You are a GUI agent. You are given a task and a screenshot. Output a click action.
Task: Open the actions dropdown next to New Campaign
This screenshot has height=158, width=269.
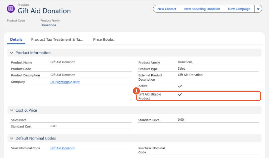(258, 9)
